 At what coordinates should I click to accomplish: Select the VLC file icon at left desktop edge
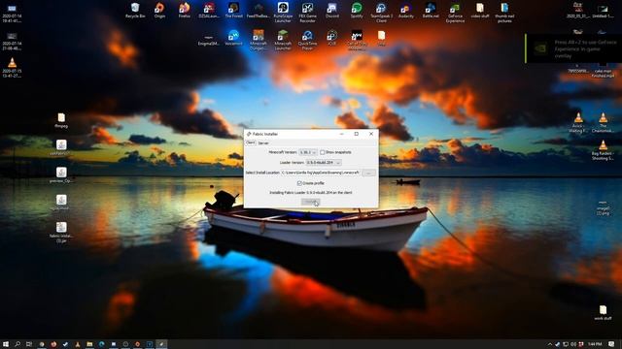[x=12, y=68]
